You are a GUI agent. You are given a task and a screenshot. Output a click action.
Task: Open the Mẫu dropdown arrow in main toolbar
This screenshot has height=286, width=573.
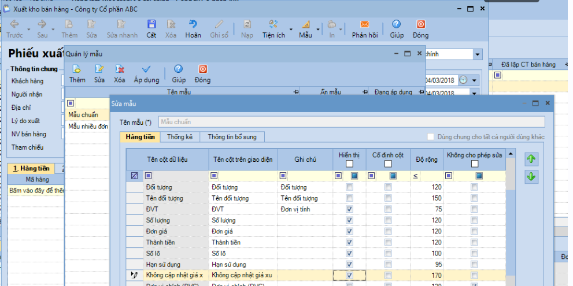coord(317,29)
